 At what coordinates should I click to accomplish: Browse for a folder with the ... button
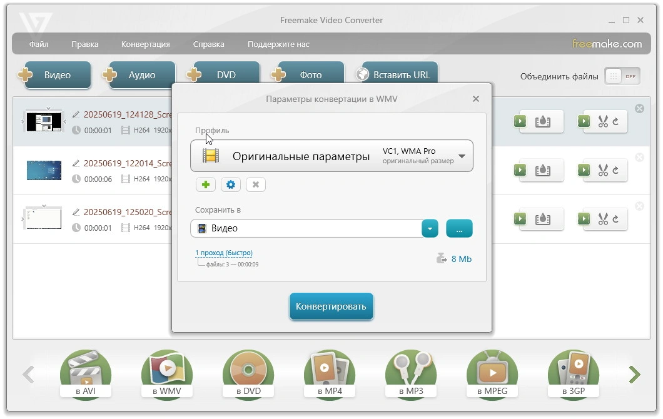click(x=459, y=228)
